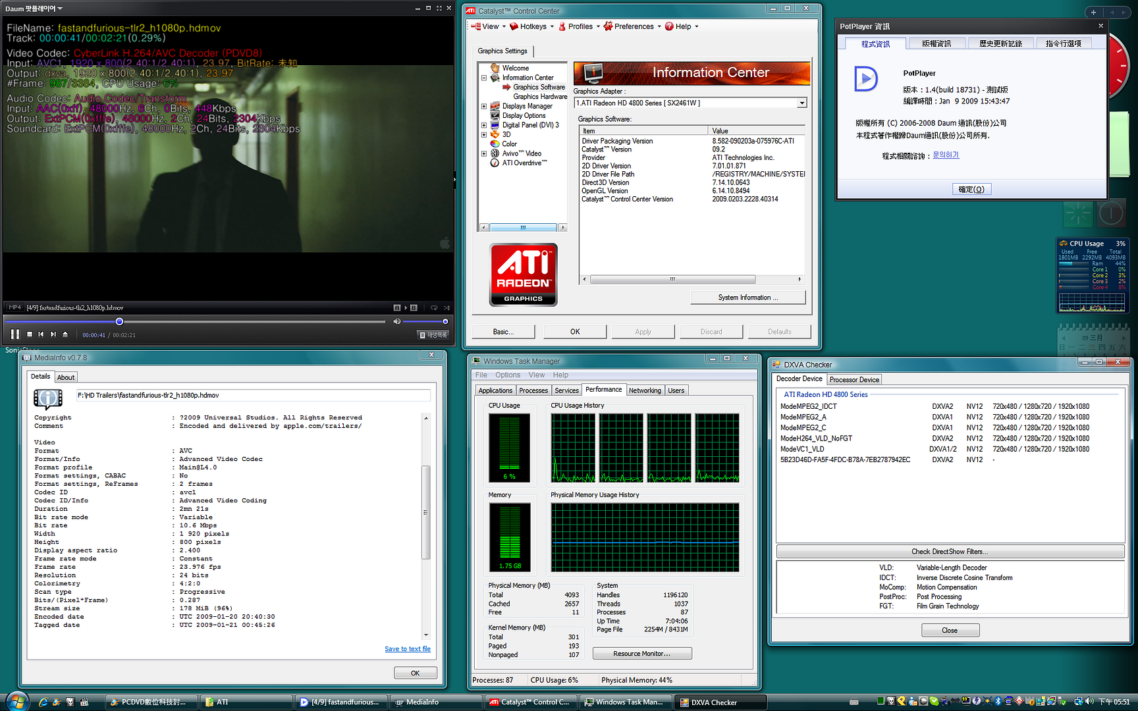Click the MediaInfo file icon
This screenshot has height=711, width=1138.
tap(48, 398)
